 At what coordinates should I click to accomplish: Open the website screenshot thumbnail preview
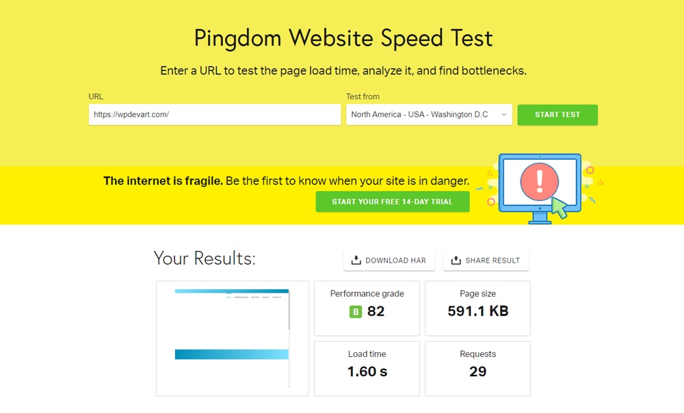[x=233, y=338]
